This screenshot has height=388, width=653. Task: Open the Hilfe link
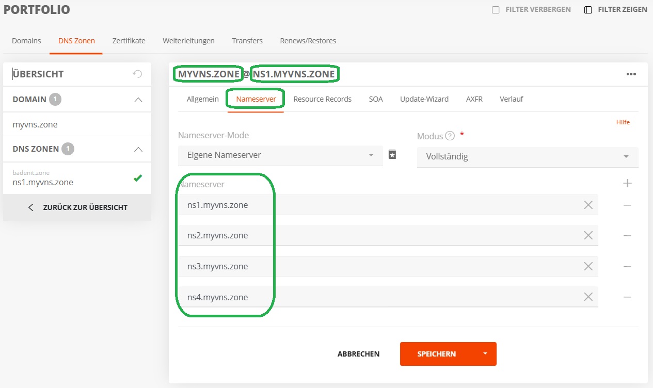pyautogui.click(x=623, y=122)
